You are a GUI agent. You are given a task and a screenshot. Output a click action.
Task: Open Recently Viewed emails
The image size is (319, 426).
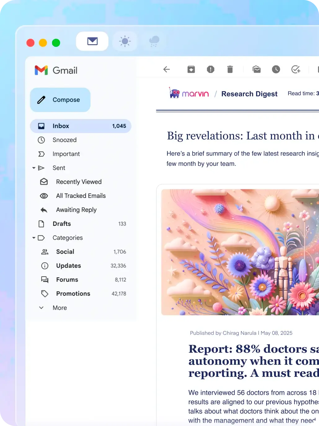point(79,182)
